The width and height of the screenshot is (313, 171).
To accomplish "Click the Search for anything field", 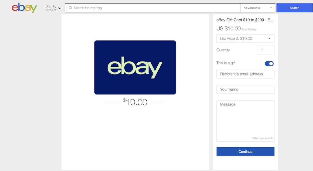I will point(153,8).
